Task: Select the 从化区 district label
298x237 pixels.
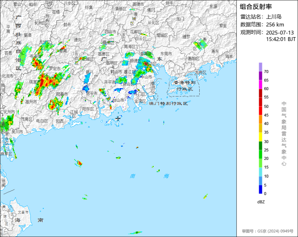Action: click(154, 23)
